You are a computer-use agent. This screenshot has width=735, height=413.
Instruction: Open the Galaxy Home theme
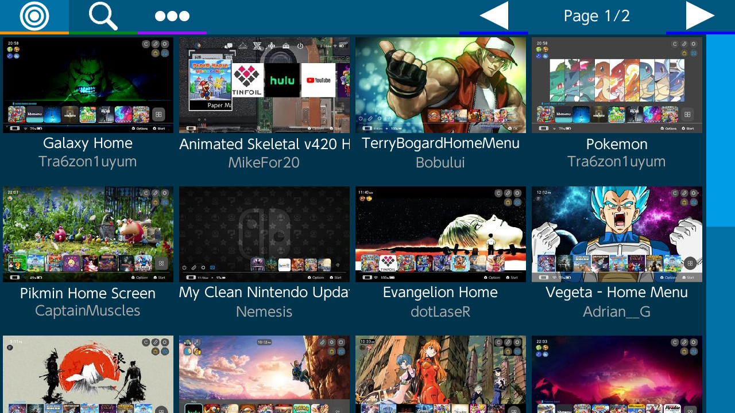point(88,84)
